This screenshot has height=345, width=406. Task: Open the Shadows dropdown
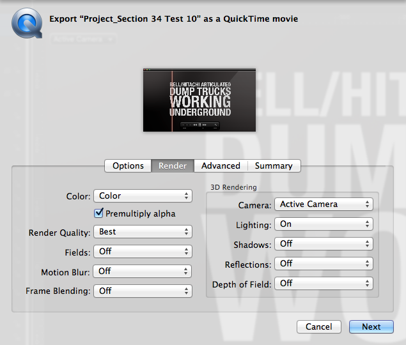[x=324, y=244]
